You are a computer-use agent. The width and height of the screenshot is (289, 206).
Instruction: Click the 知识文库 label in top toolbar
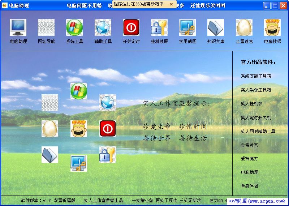pyautogui.click(x=216, y=42)
